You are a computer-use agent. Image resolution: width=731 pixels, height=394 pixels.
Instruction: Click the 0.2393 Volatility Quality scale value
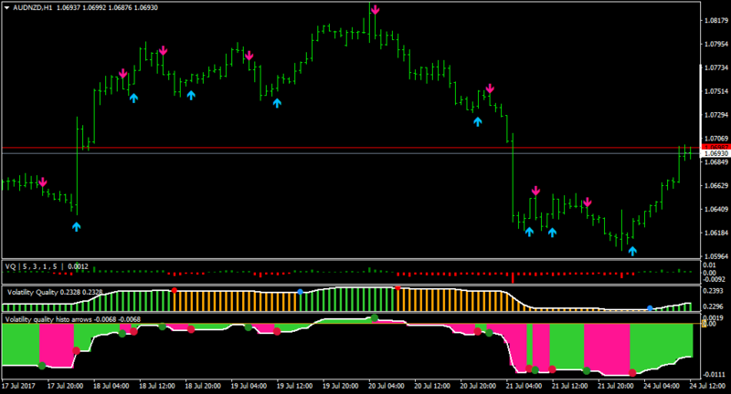pyautogui.click(x=715, y=291)
